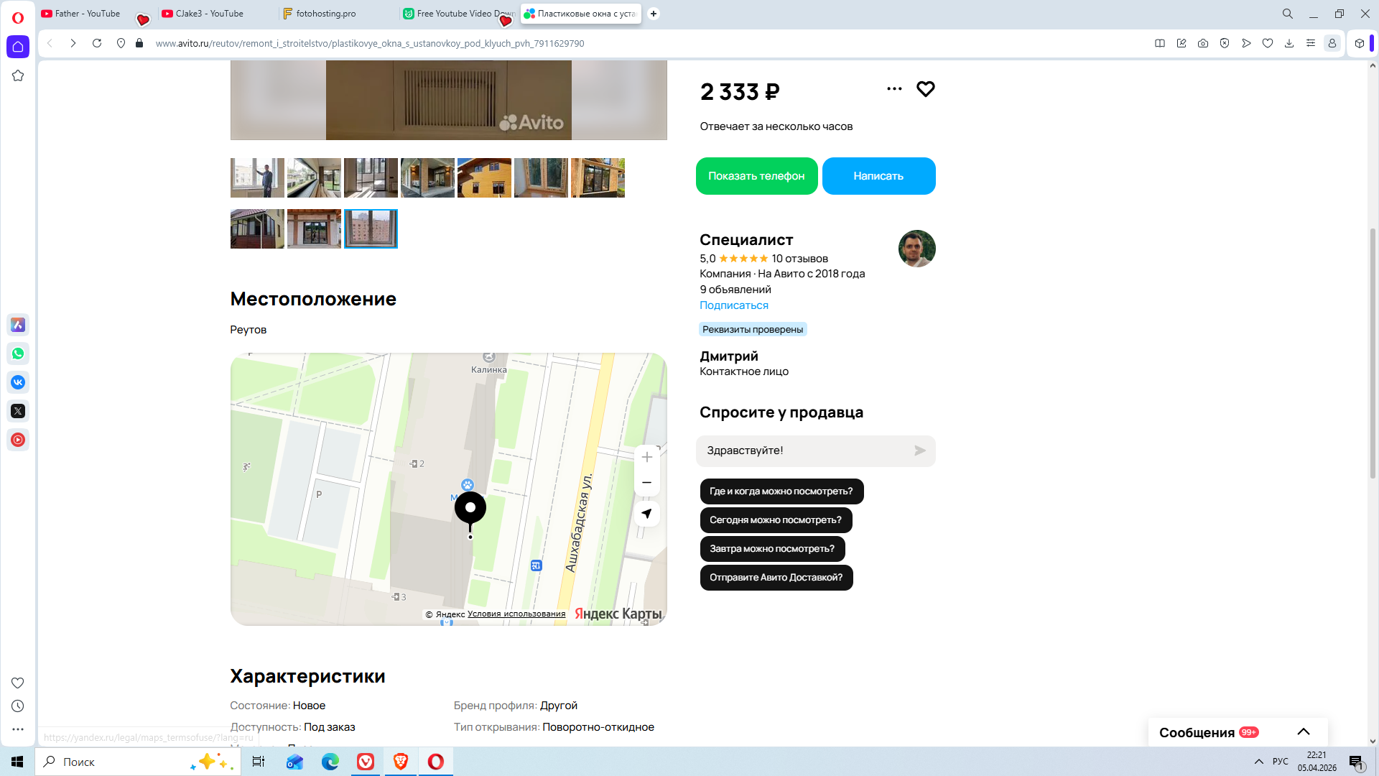The image size is (1379, 776).
Task: Click the Подписаться link
Action: click(x=733, y=305)
